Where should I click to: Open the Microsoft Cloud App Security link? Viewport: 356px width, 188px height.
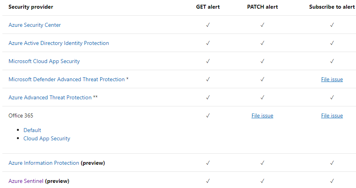click(x=44, y=61)
